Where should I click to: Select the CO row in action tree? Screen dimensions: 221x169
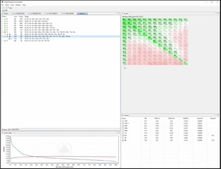pos(61,30)
